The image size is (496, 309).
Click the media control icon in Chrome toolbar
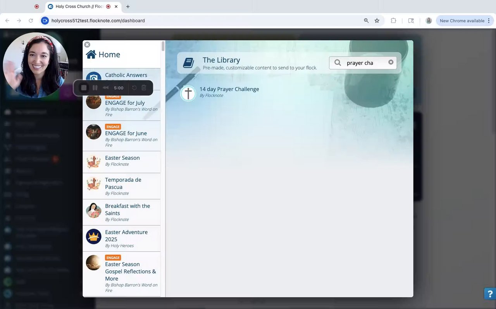click(411, 20)
